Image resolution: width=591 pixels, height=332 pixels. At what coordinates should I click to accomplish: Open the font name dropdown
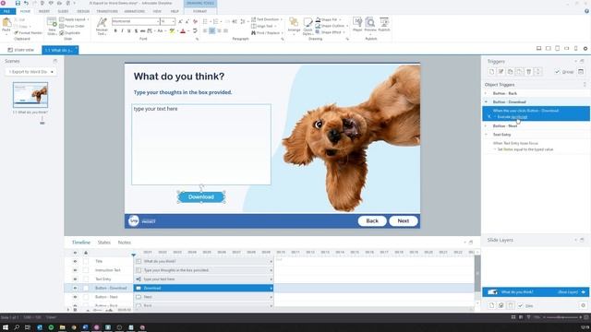tap(158, 21)
